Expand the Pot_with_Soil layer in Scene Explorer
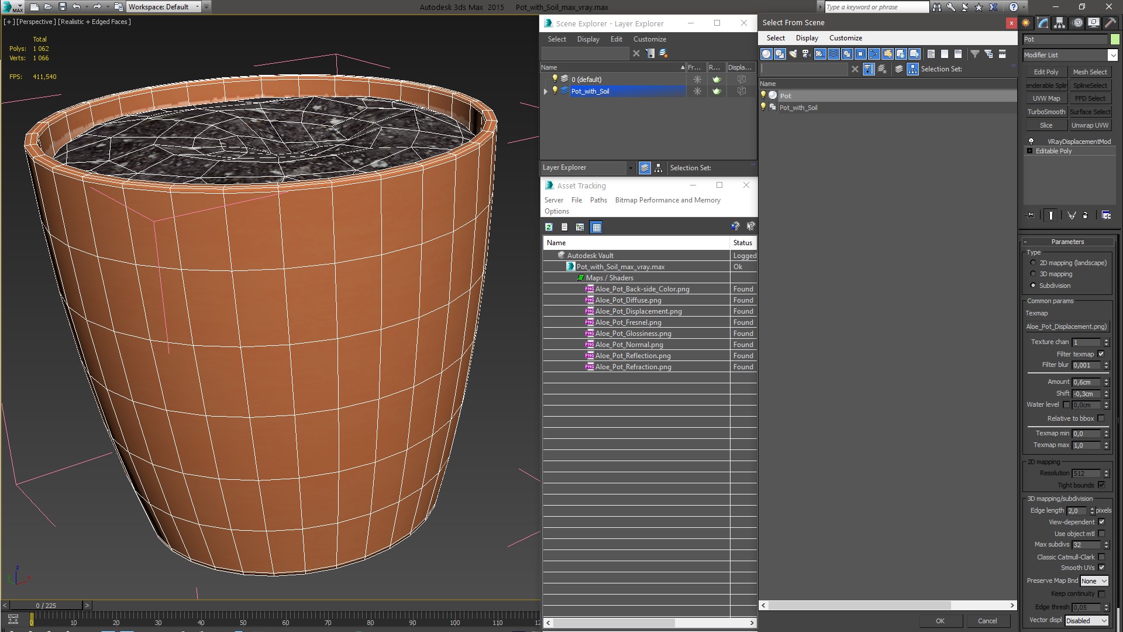1123x632 pixels. point(546,91)
